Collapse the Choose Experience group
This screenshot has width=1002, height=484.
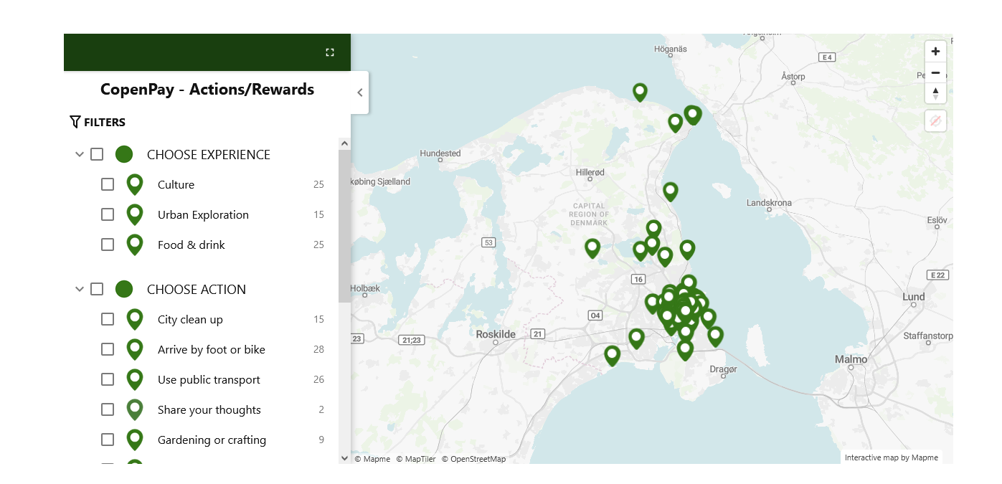tap(80, 154)
